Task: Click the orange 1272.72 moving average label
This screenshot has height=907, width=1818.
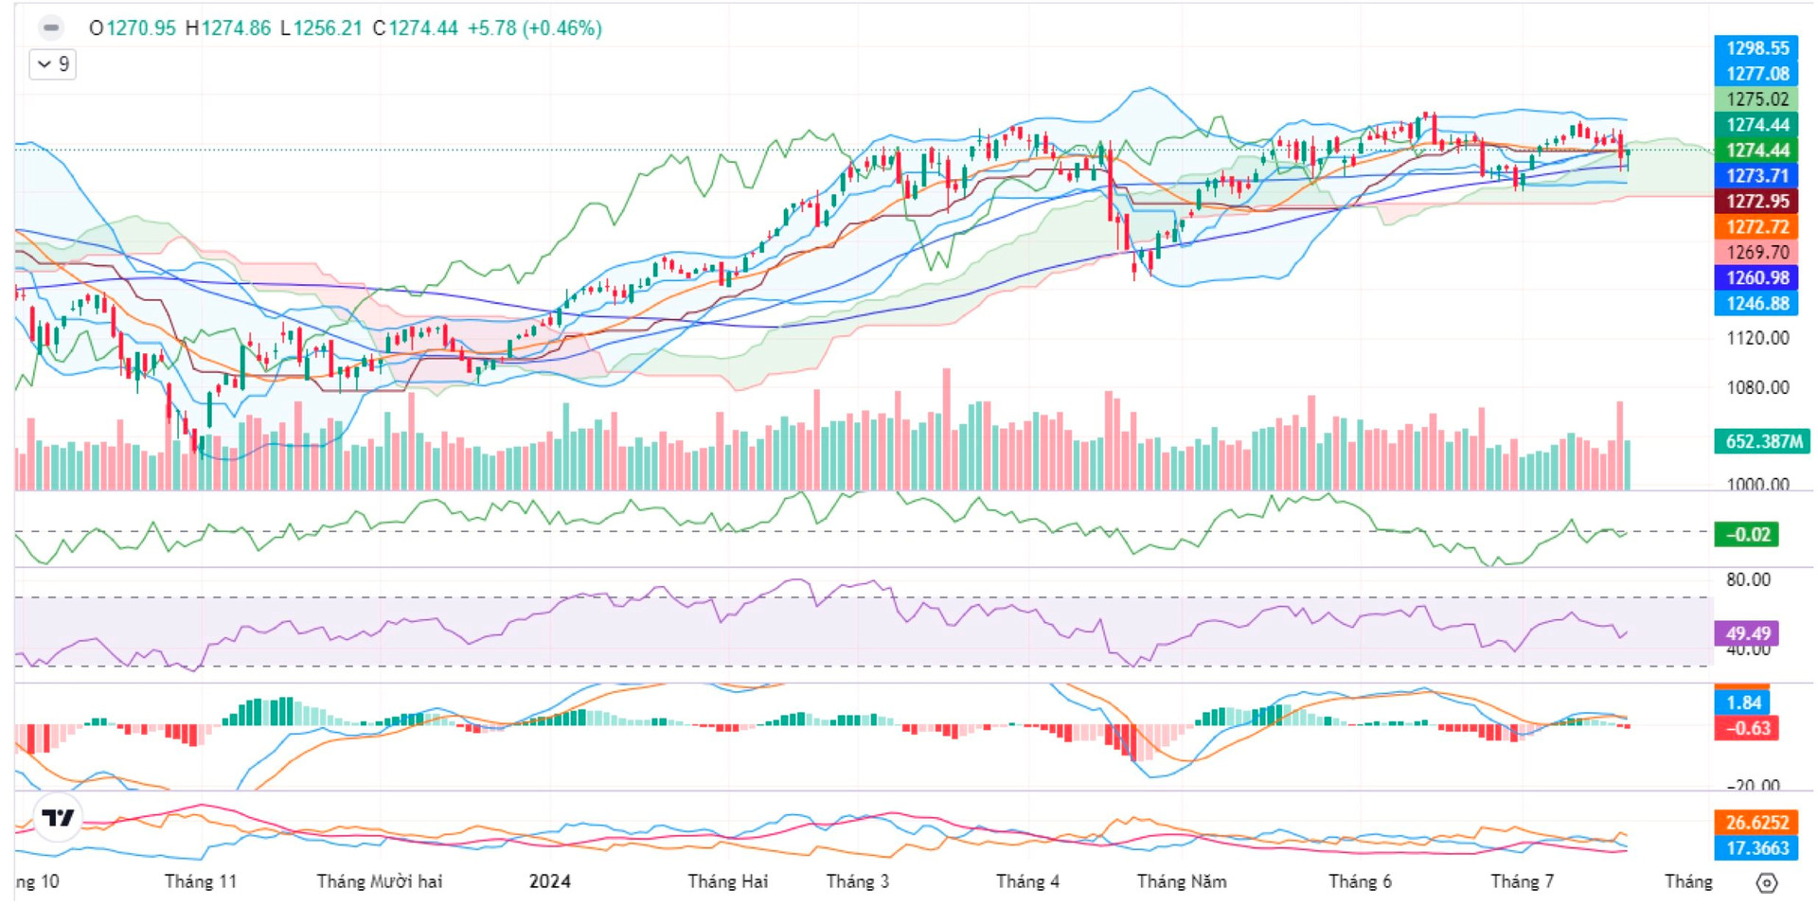Action: point(1756,227)
